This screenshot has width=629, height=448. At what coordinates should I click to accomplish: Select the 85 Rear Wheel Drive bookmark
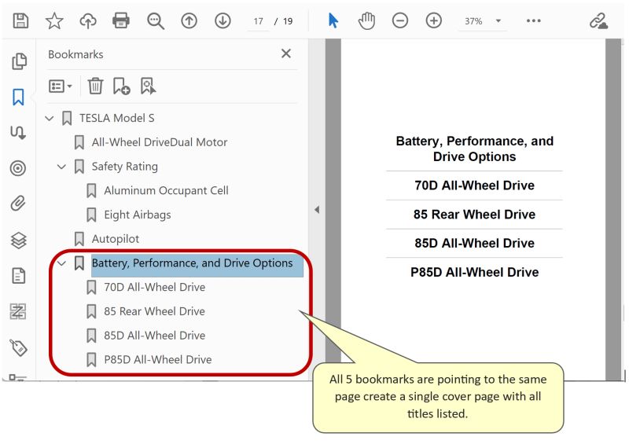(154, 311)
